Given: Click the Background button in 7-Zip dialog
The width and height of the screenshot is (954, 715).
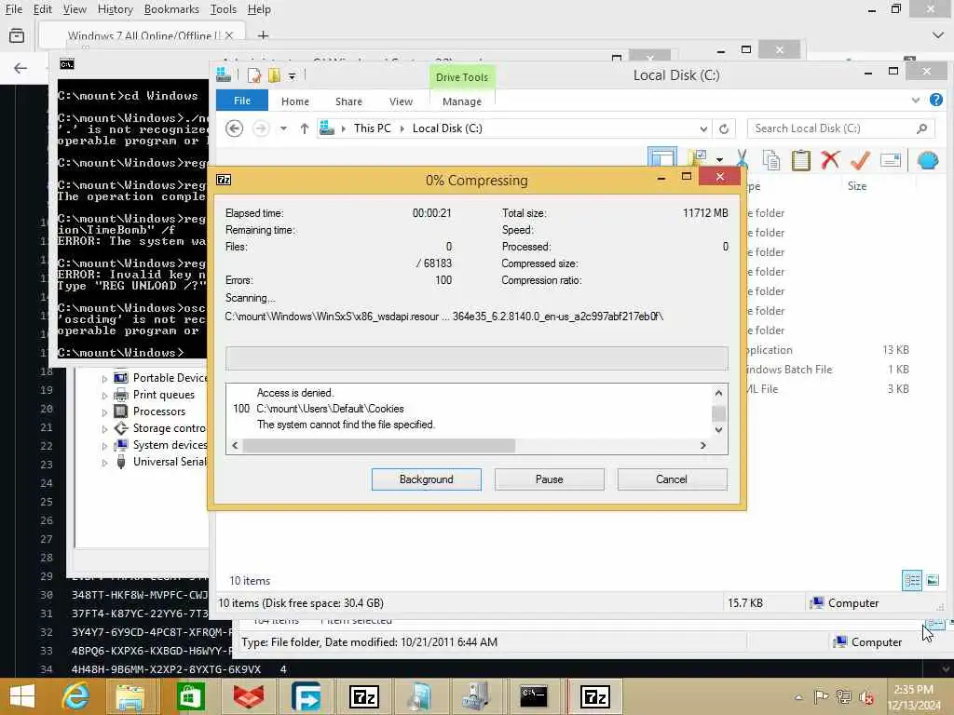Looking at the screenshot, I should 426,479.
